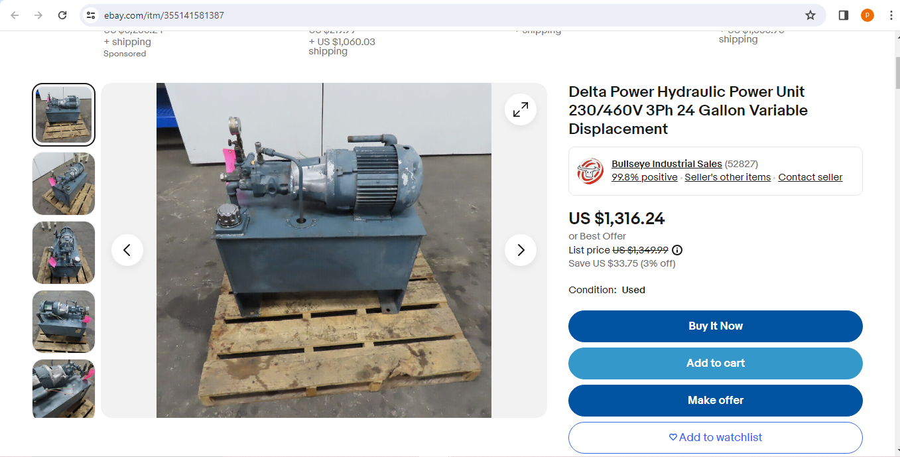Go to the previous product photo
The width and height of the screenshot is (900, 457).
pos(127,250)
